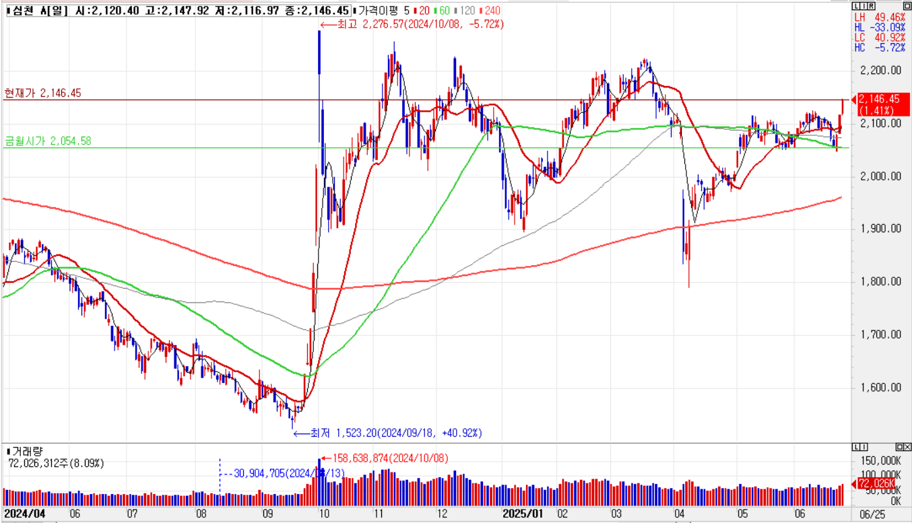912x523 pixels.
Task: Click the 120-day moving average legend color
Action: pyautogui.click(x=457, y=11)
